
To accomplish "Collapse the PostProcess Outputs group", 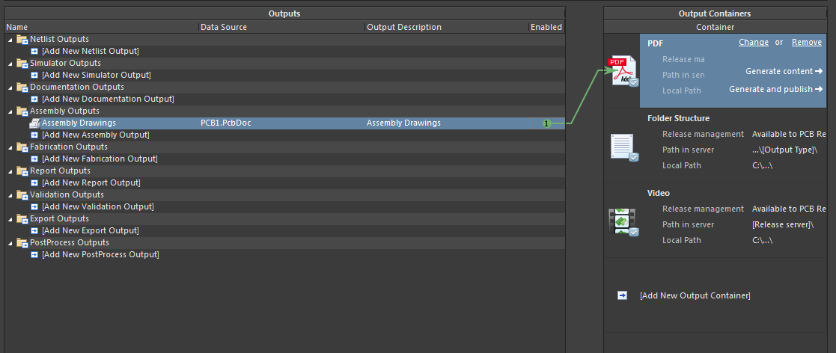I will pos(10,242).
